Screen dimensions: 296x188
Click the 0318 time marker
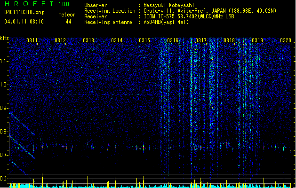(x=229, y=40)
